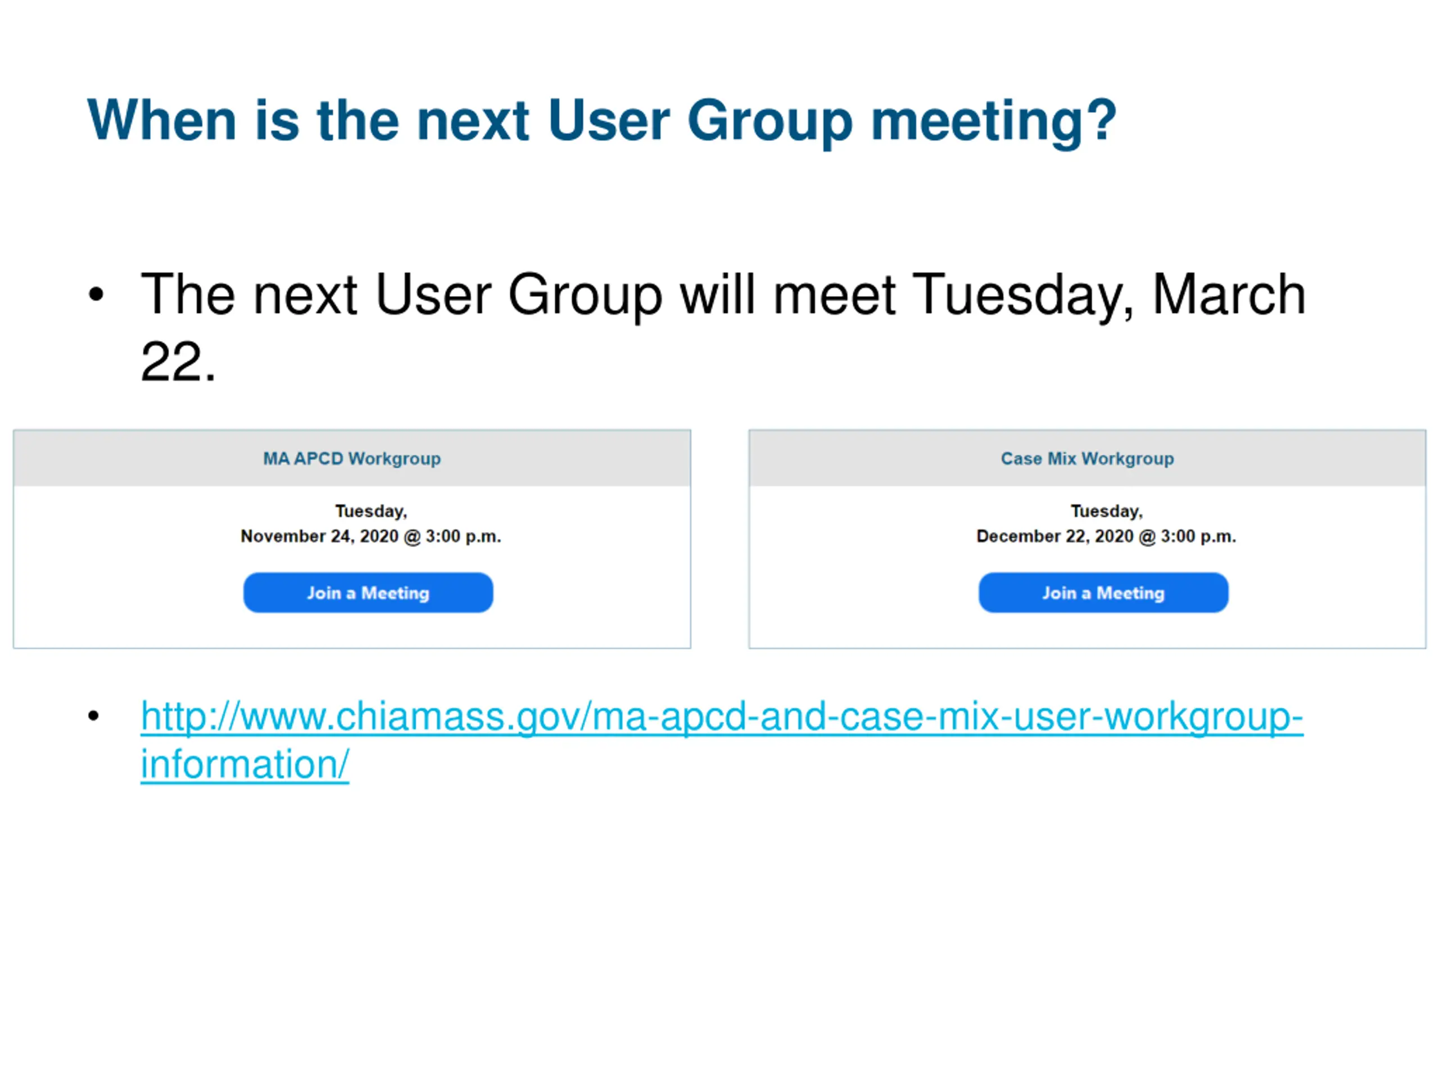Image resolution: width=1439 pixels, height=1079 pixels.
Task: Click the word "Group" in the slide title
Action: [x=770, y=120]
